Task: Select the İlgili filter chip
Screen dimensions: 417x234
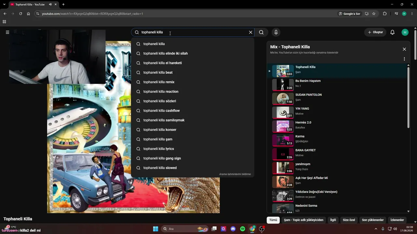Action: point(333,220)
